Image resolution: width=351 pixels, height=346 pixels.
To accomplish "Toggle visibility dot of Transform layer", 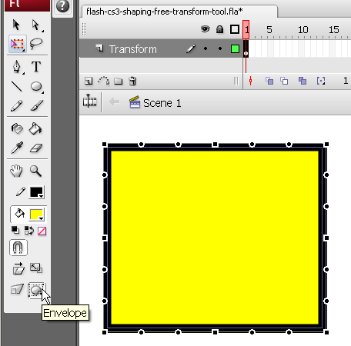I will (206, 48).
